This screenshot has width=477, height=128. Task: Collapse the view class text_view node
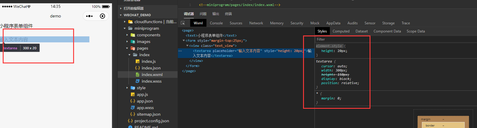pyautogui.click(x=187, y=46)
